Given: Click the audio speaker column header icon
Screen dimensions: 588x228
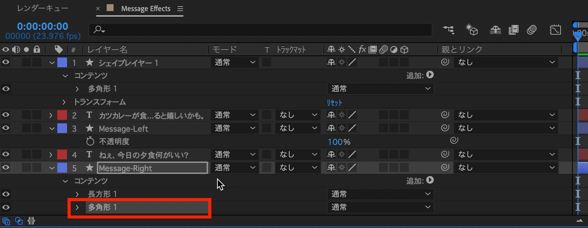Looking at the screenshot, I should (16, 50).
